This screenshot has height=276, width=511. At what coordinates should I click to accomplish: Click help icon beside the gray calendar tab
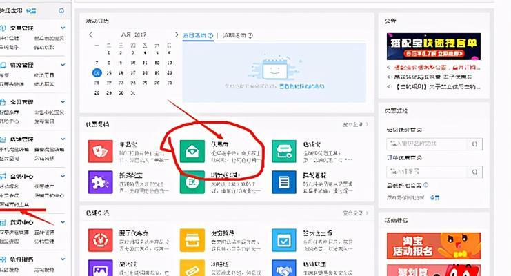tap(250, 35)
